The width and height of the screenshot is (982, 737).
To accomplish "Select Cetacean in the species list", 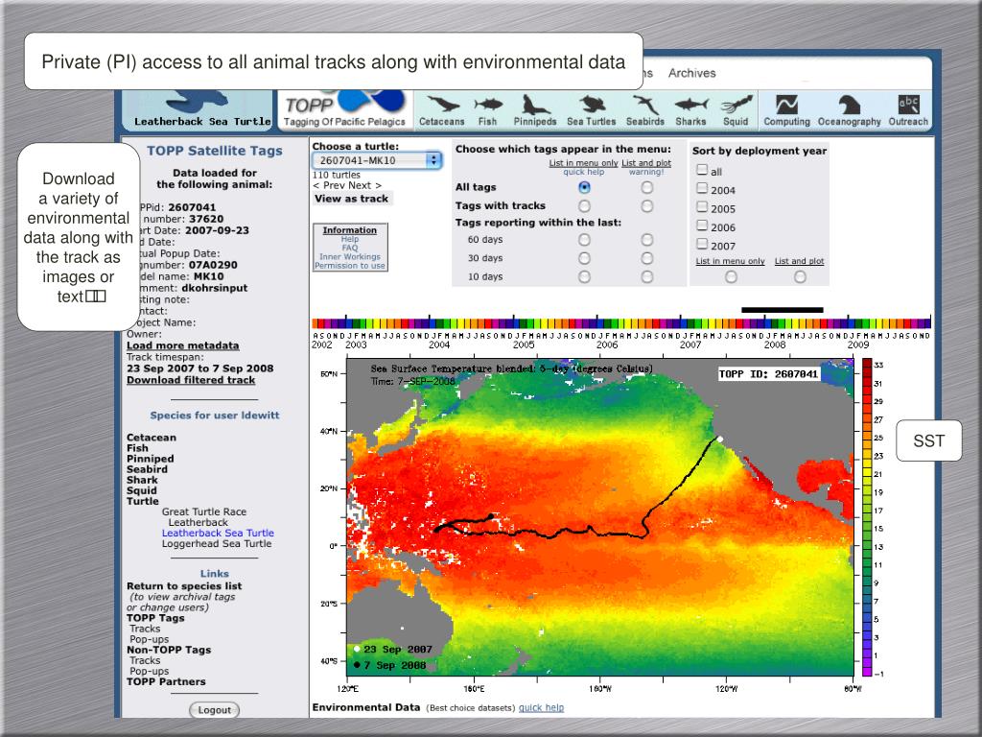I will coord(152,438).
